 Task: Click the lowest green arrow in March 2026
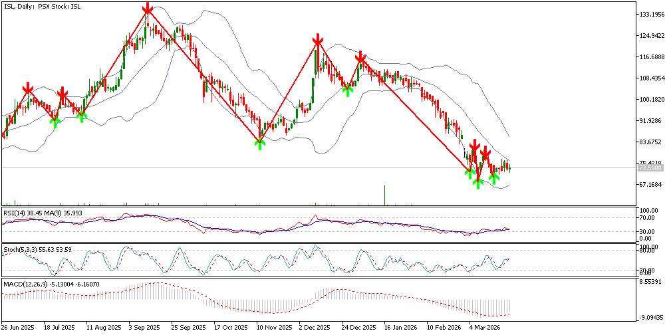(477, 183)
